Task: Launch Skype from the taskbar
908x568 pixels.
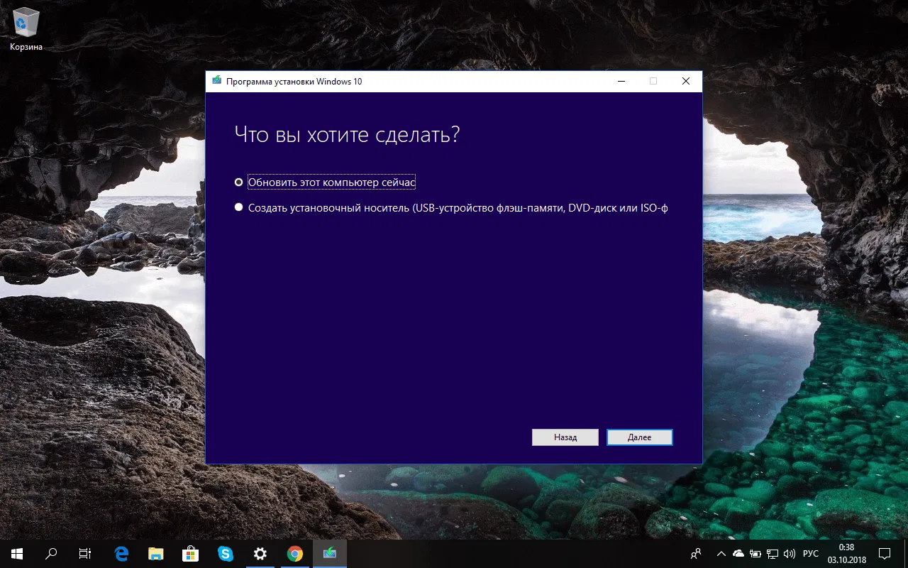Action: click(226, 554)
